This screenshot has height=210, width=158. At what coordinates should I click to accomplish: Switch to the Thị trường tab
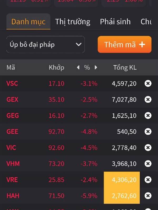pyautogui.click(x=73, y=22)
